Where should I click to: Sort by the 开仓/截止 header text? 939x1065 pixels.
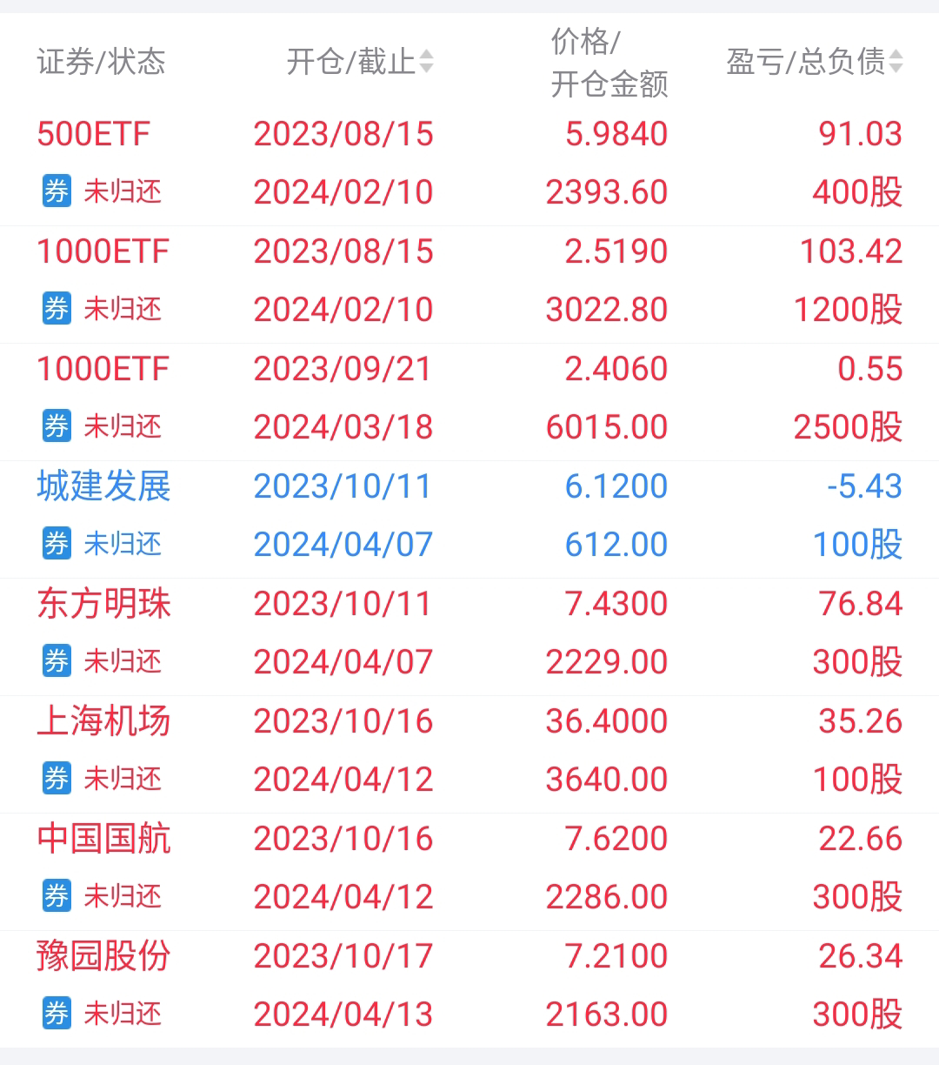pyautogui.click(x=351, y=62)
